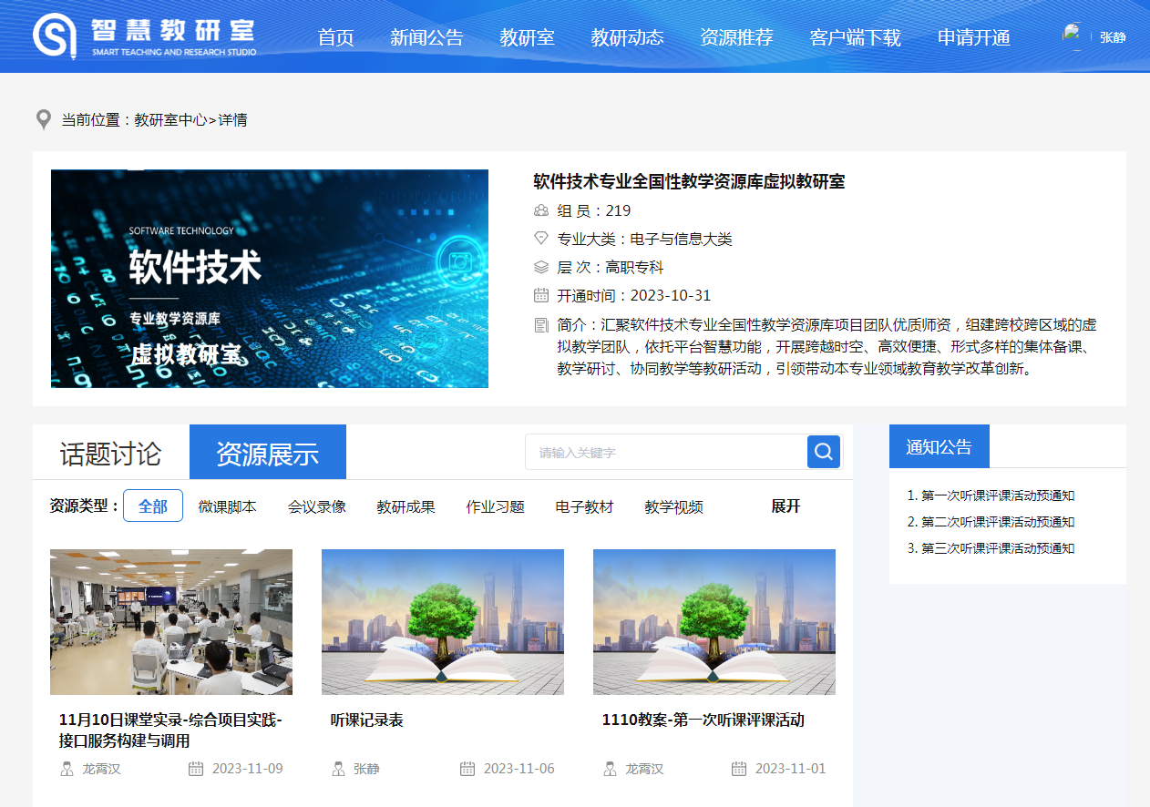This screenshot has height=807, width=1150.
Task: Click calendar icon beside 2023-11-01
Action: [739, 769]
